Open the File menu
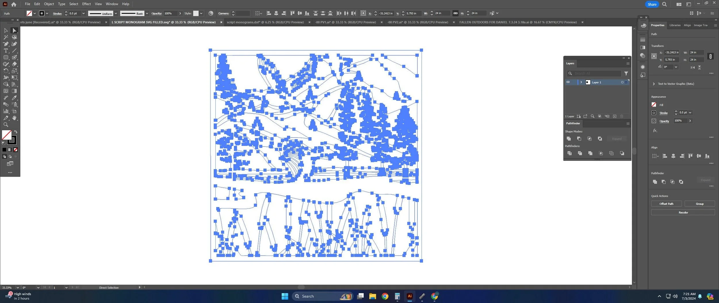 pyautogui.click(x=27, y=4)
